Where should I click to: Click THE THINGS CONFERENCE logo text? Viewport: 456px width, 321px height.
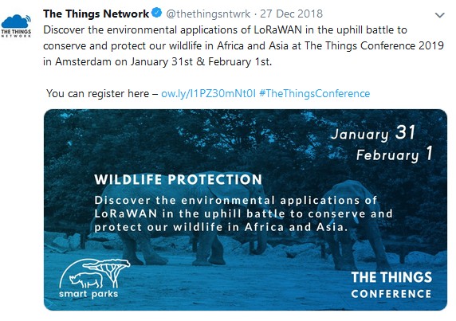pyautogui.click(x=391, y=284)
